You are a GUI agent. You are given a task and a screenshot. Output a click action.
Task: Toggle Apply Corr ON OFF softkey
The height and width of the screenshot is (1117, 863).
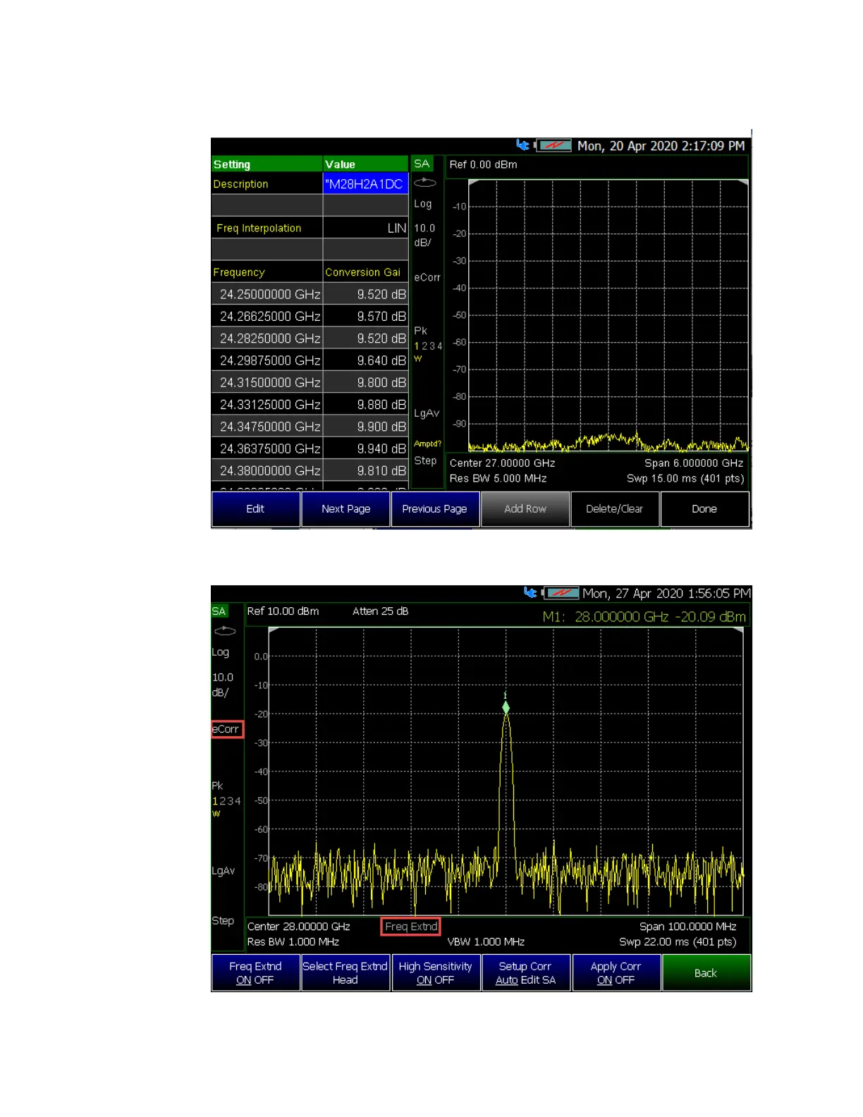[x=616, y=972]
